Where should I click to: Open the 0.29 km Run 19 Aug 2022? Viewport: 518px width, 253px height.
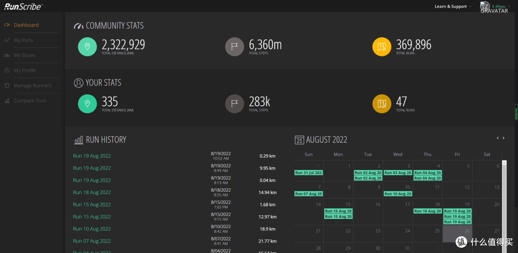click(92, 156)
